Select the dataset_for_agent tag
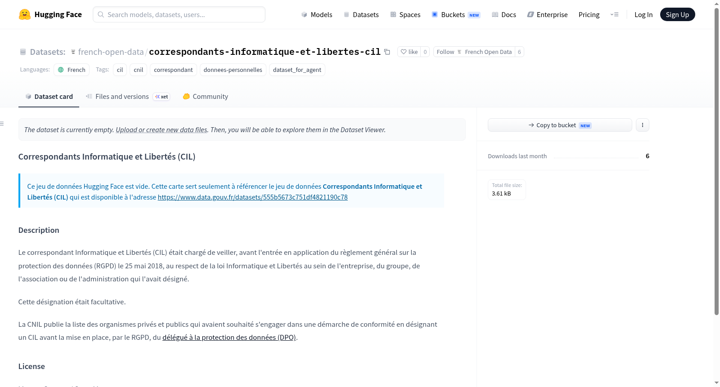The image size is (720, 387). (297, 70)
